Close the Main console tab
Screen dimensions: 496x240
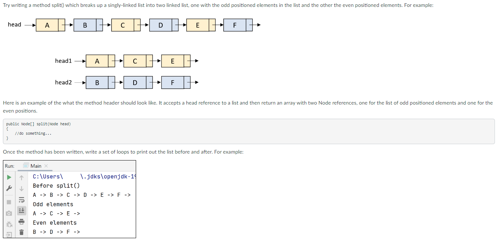tap(46, 166)
